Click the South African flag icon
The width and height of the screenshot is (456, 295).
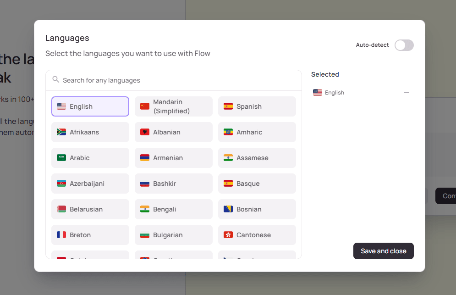coord(61,132)
